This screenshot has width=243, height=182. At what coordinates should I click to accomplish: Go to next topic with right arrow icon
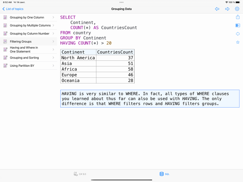pos(227,9)
